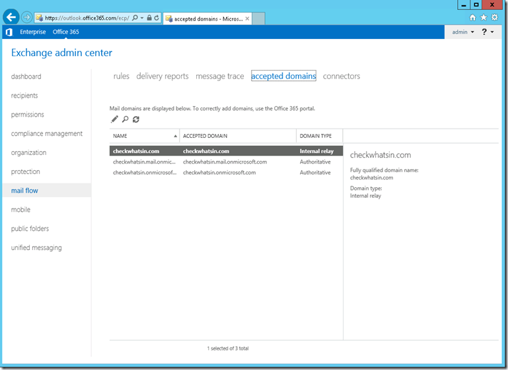Click the DOMAIN TYPE column header

[320, 136]
